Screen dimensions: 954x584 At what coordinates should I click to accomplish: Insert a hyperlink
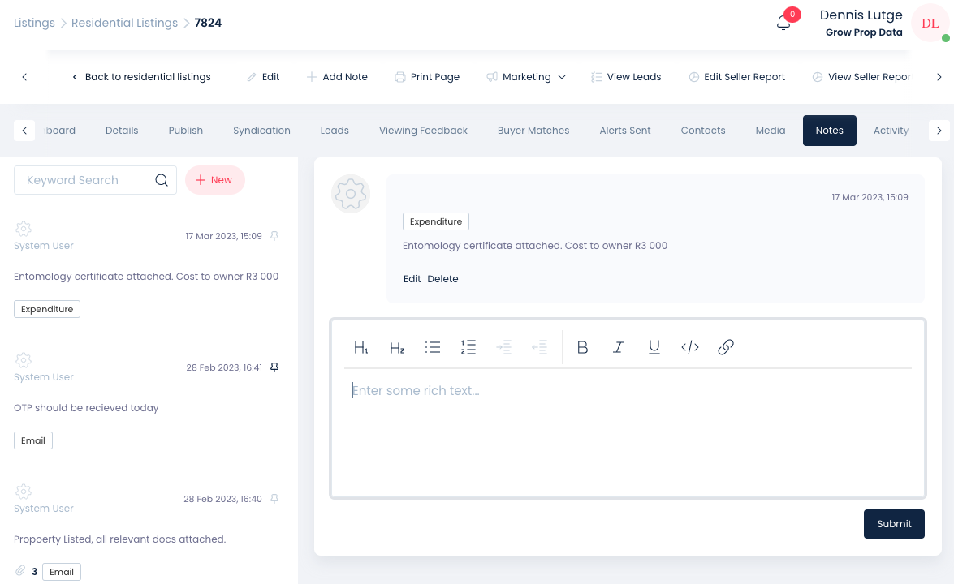(x=726, y=347)
